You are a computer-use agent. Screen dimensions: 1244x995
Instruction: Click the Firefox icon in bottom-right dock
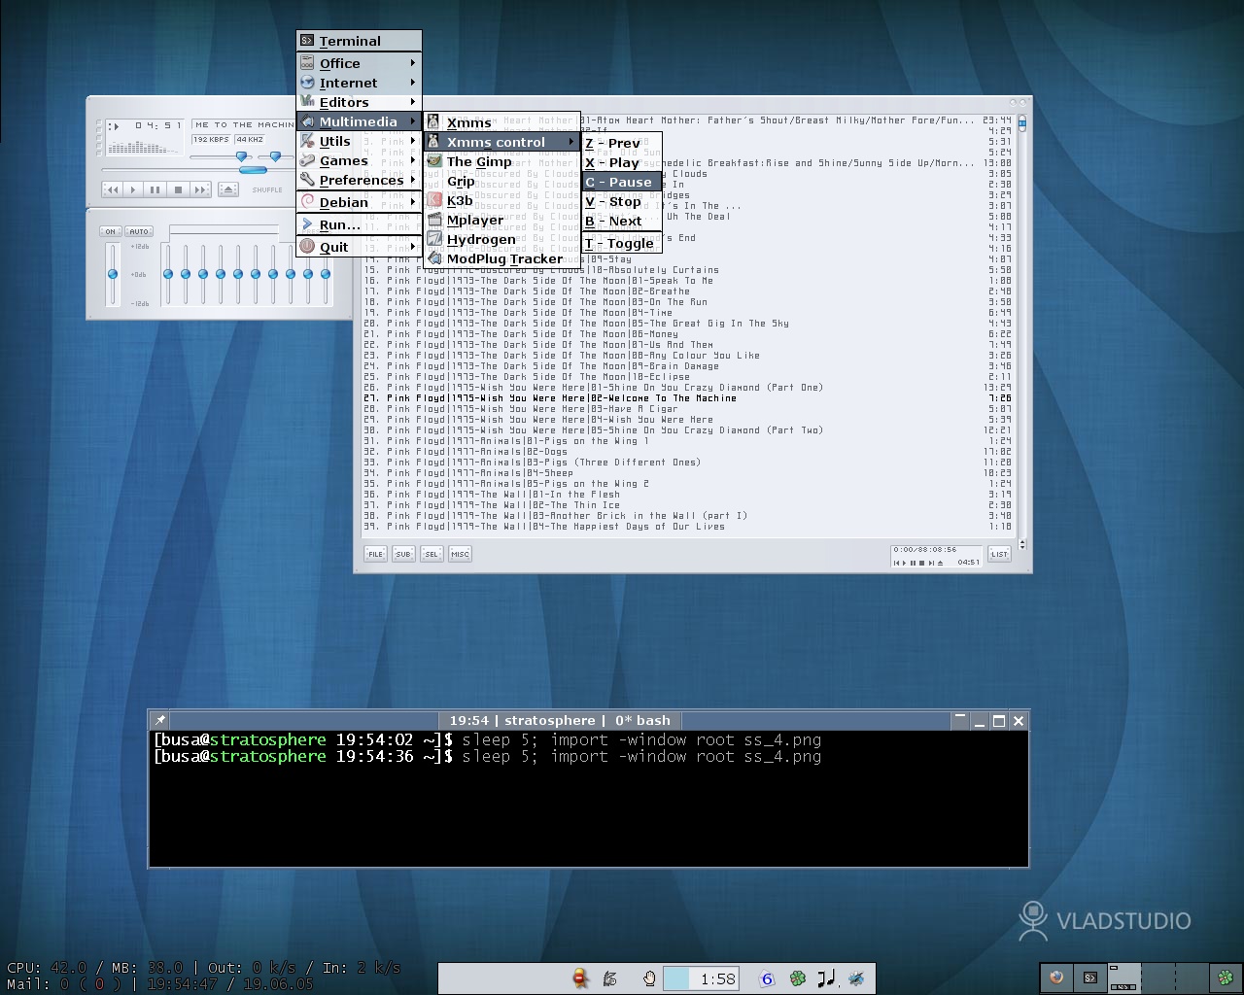(x=1056, y=978)
